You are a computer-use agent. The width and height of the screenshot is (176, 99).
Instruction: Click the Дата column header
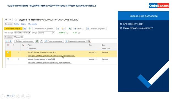point(103,45)
